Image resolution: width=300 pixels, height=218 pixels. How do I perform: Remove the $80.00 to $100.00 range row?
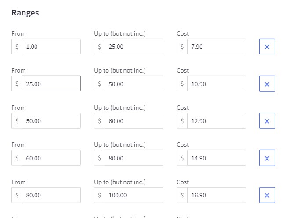coord(267,195)
